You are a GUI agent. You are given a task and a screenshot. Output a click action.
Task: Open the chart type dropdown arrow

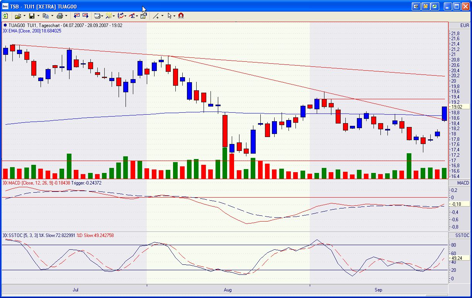point(102,16)
